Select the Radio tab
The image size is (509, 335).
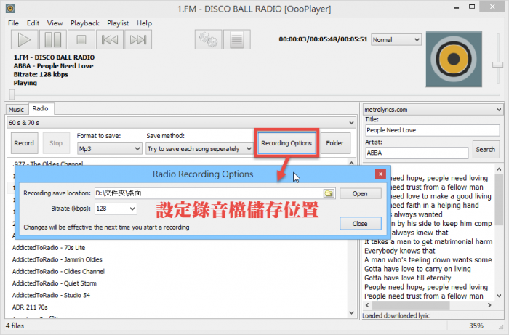(41, 109)
